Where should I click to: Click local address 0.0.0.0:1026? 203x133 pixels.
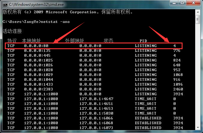(38, 65)
